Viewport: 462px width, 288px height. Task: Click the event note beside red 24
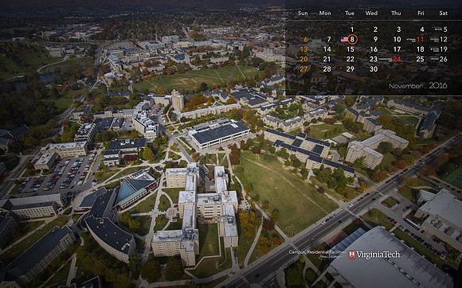point(386,59)
